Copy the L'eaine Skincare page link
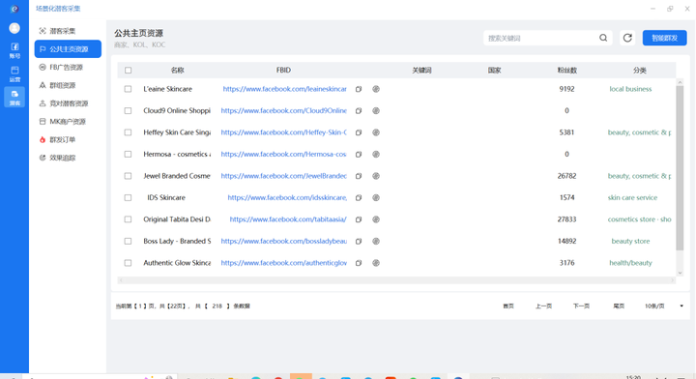Viewport: 696px width, 379px height. point(359,89)
